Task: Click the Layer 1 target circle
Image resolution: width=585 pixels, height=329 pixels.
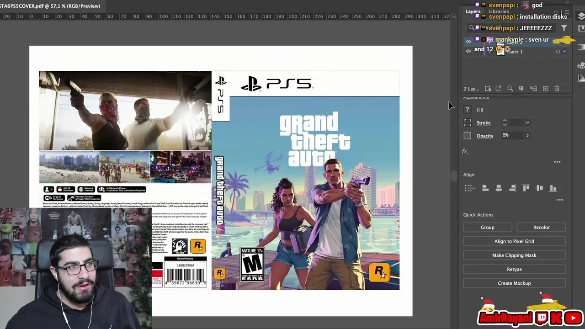Action: point(558,52)
